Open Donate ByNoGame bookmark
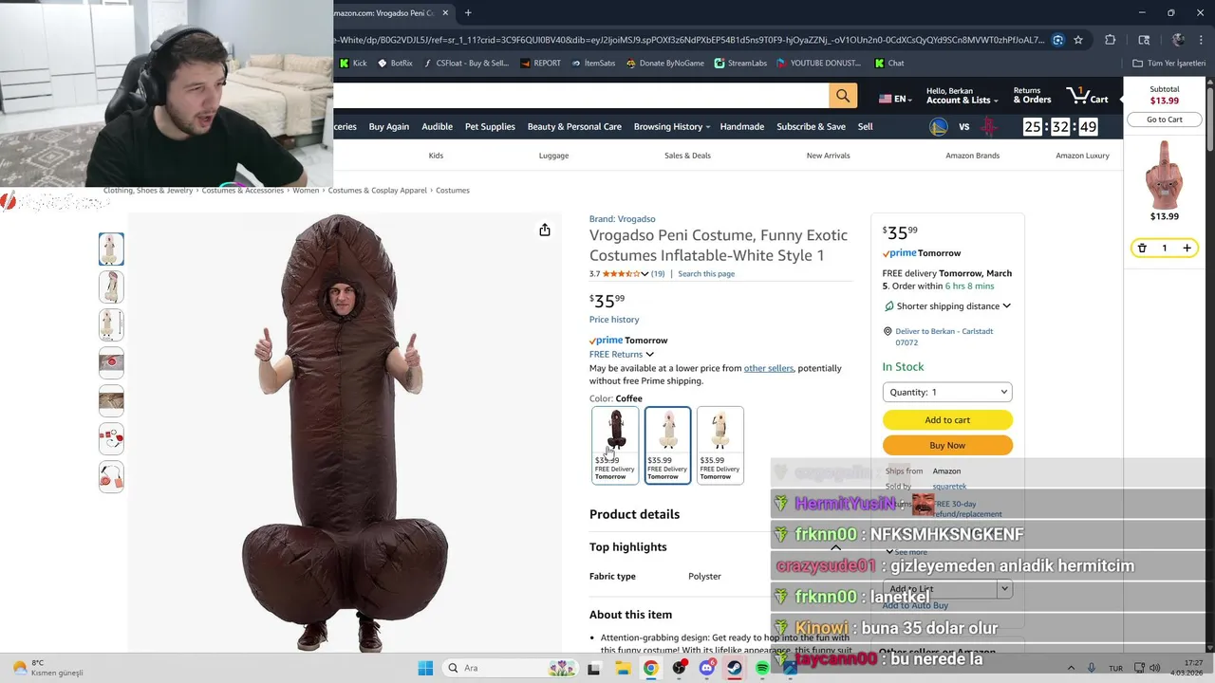Image resolution: width=1215 pixels, height=683 pixels. pos(664,64)
